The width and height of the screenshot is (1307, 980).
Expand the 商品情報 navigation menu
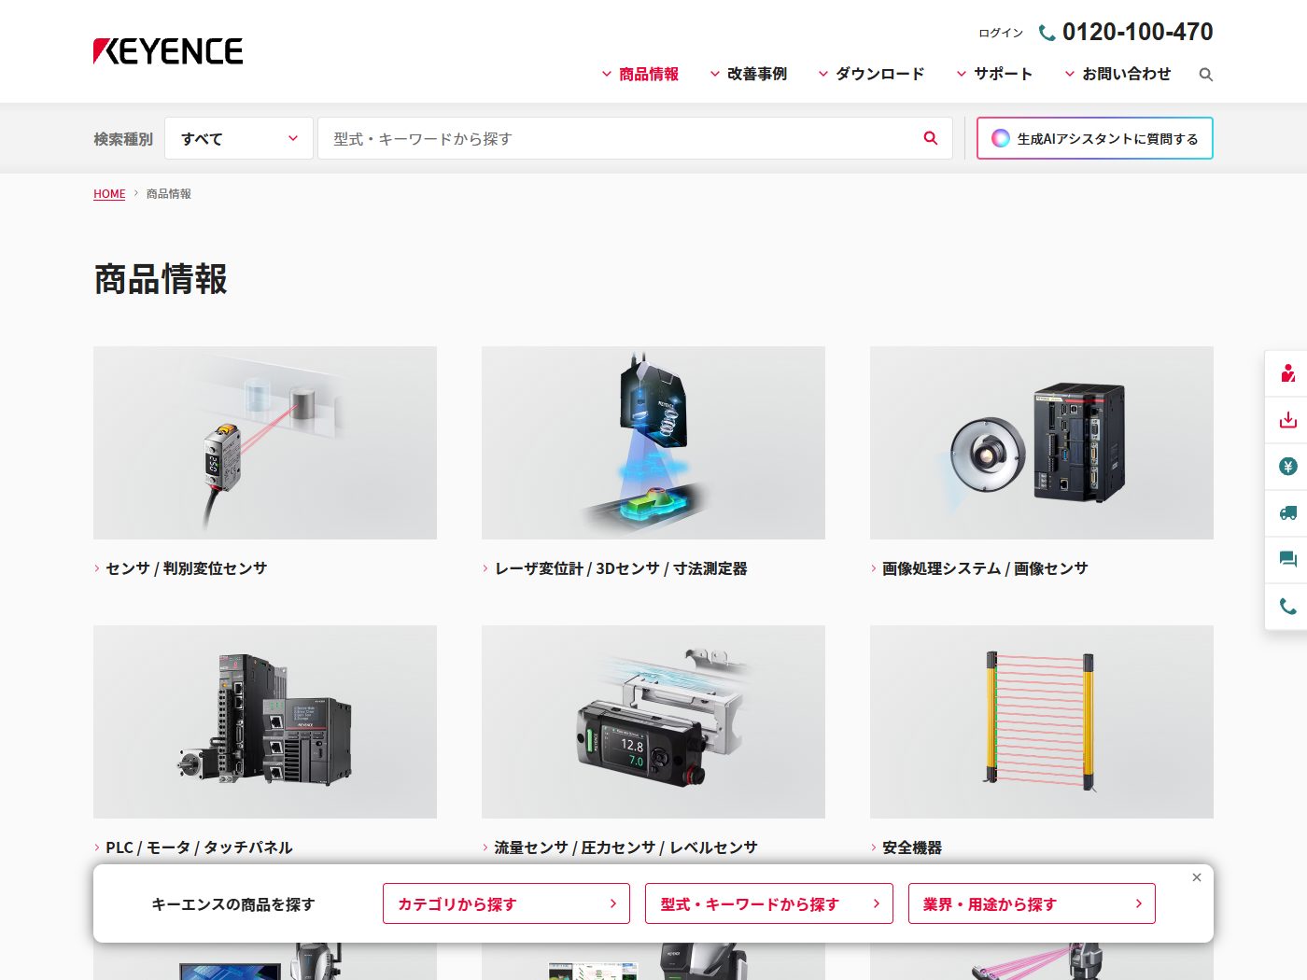pyautogui.click(x=640, y=74)
